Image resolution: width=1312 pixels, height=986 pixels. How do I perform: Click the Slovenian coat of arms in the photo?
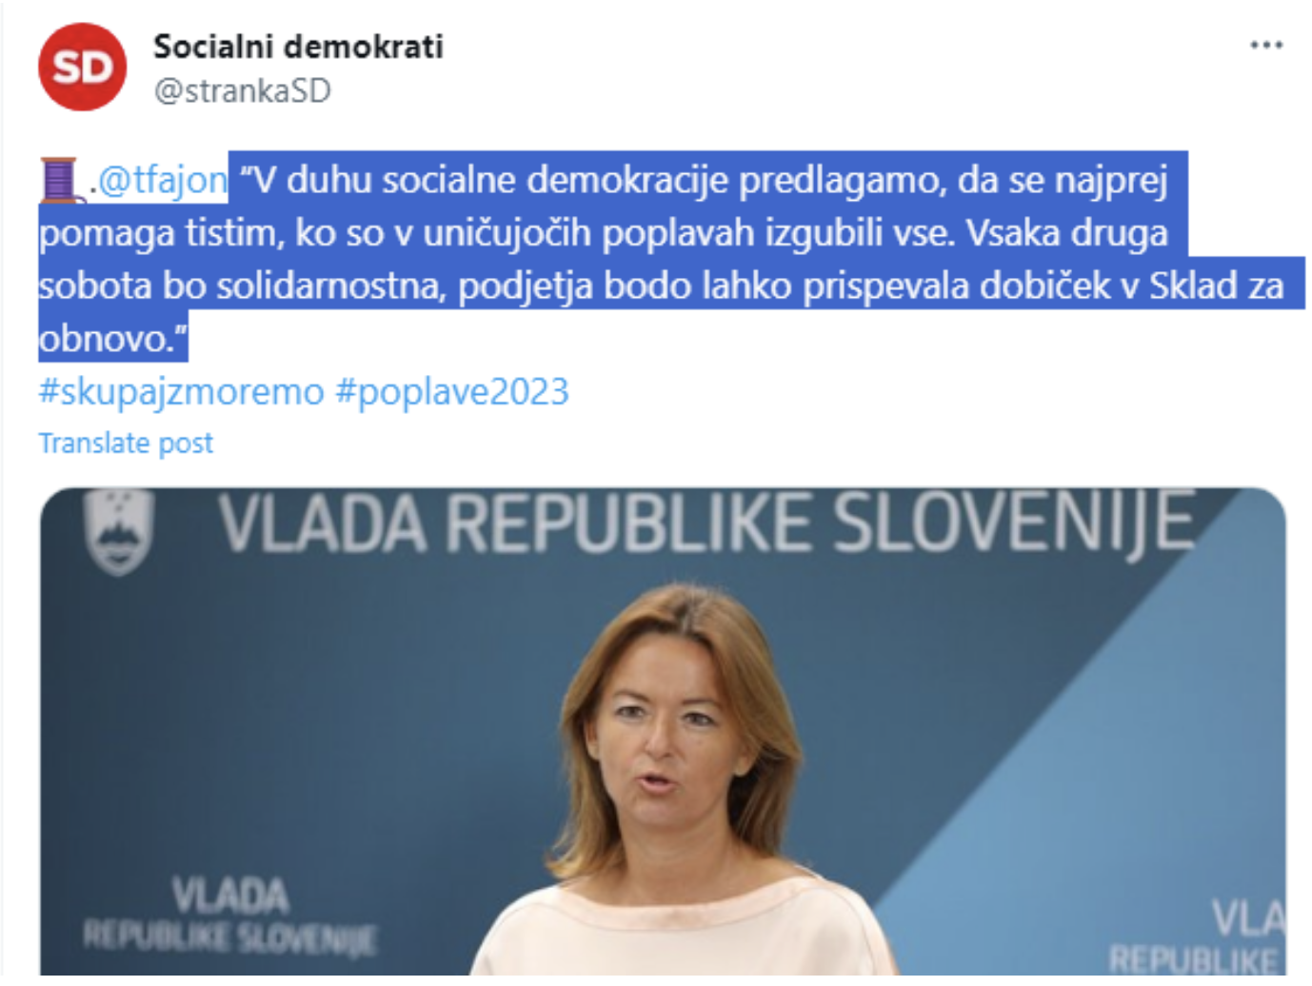119,530
